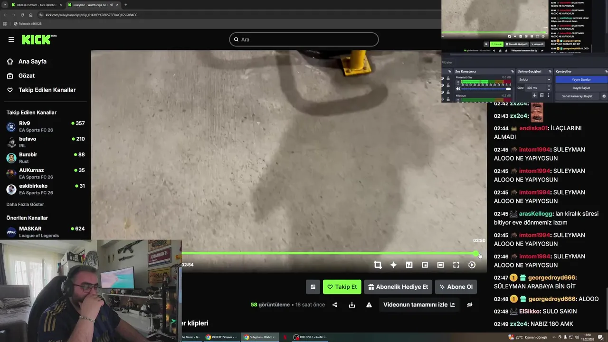Open the Burobir channel
Viewport: 608px width, 342px height.
click(46, 158)
